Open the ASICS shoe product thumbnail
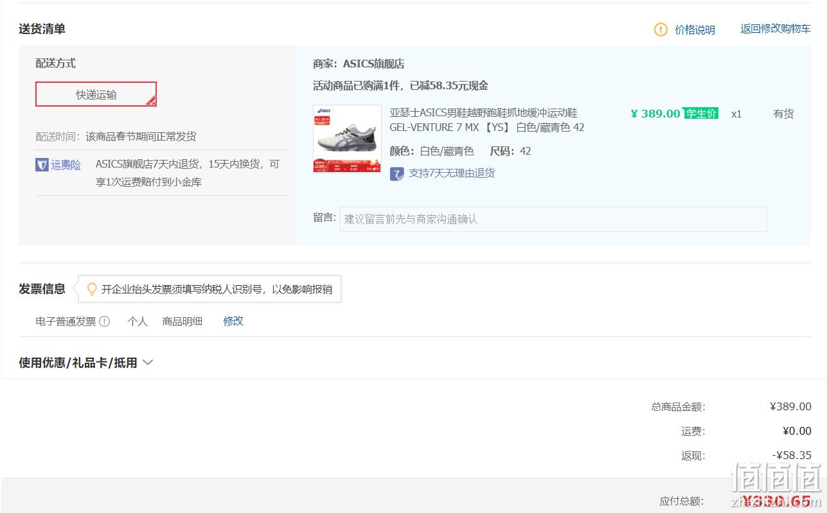This screenshot has width=827, height=513. [x=347, y=139]
